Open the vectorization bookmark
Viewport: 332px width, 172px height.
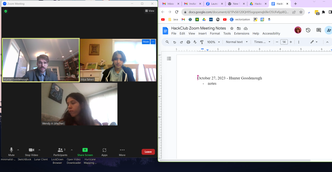click(x=240, y=19)
